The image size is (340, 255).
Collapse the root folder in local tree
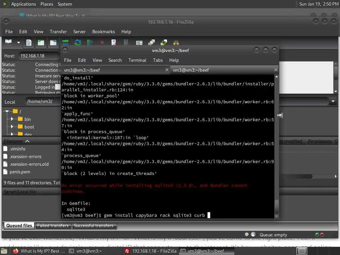[x=7, y=111]
